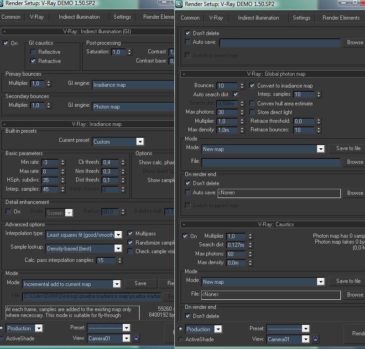
Task: Adjust Retrace bounces spinner
Action: pos(319,130)
